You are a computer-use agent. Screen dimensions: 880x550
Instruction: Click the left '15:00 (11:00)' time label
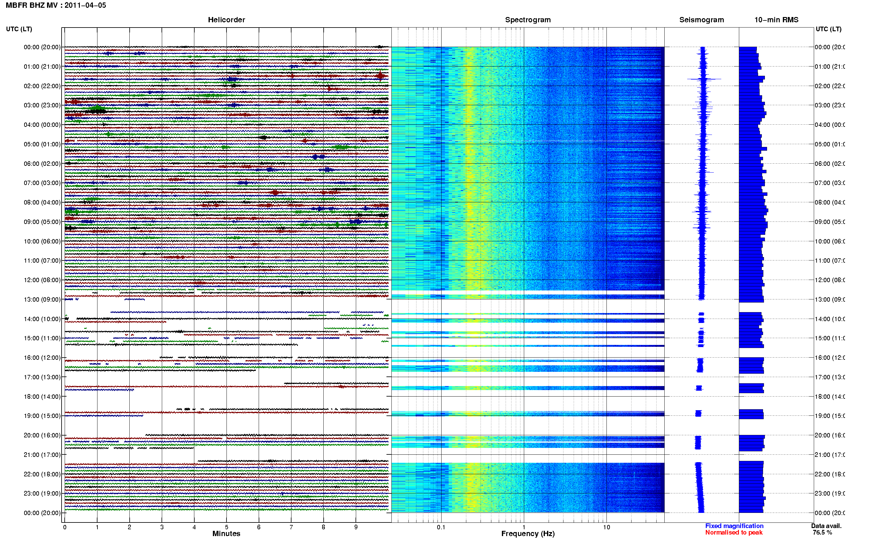point(42,338)
